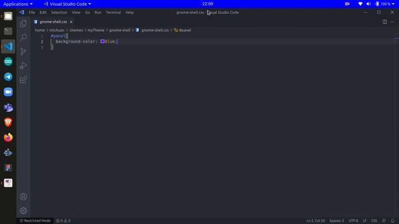The width and height of the screenshot is (399, 224).
Task: Launch Brave browser from the dock
Action: (x=8, y=122)
